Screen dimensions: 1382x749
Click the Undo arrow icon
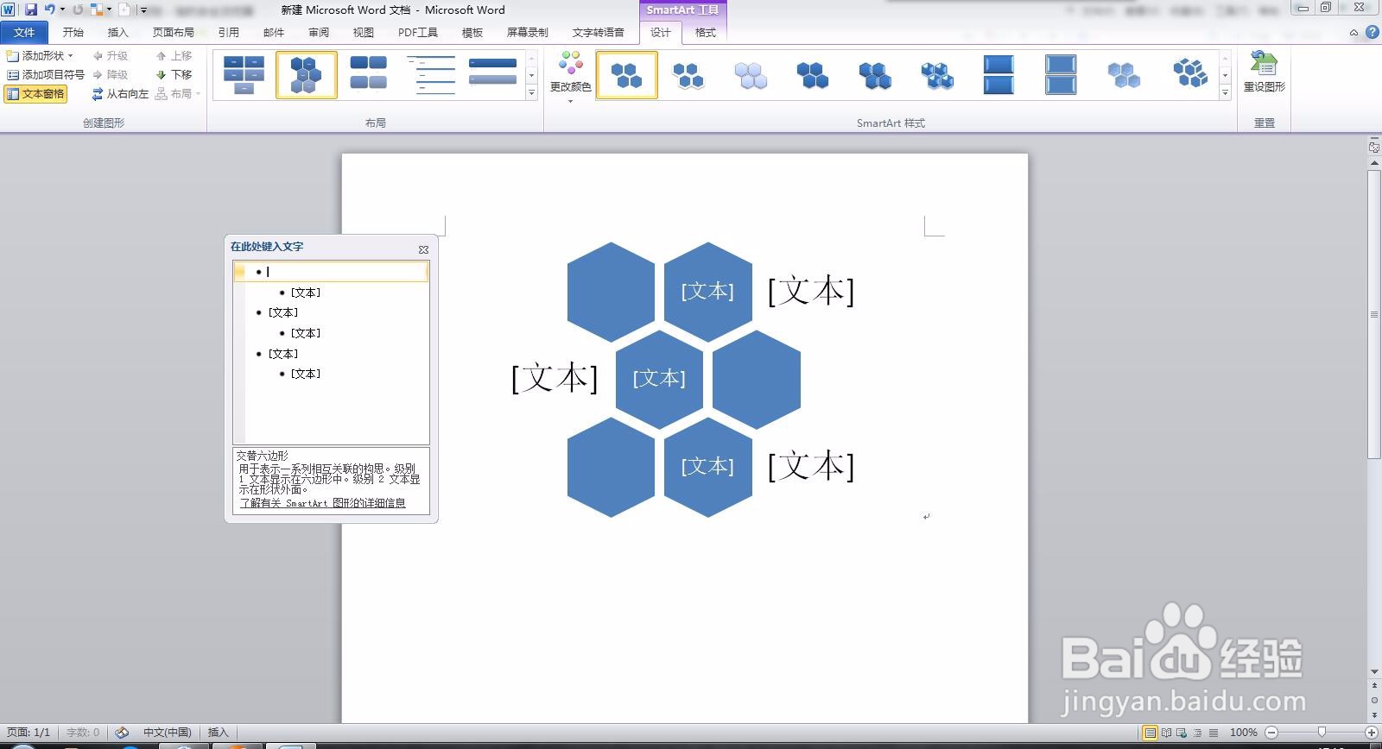point(49,9)
